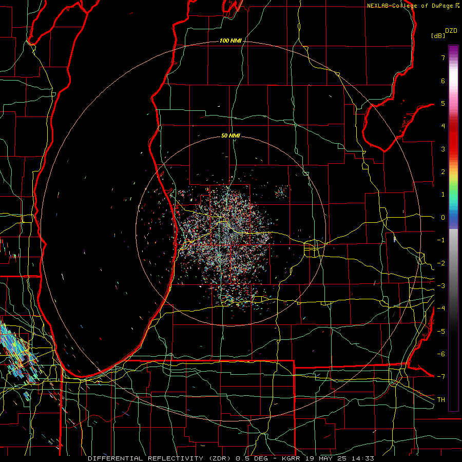Viewport: 462px width, 462px height.
Task: Click the TH threshold label on scale
Action: (x=441, y=399)
